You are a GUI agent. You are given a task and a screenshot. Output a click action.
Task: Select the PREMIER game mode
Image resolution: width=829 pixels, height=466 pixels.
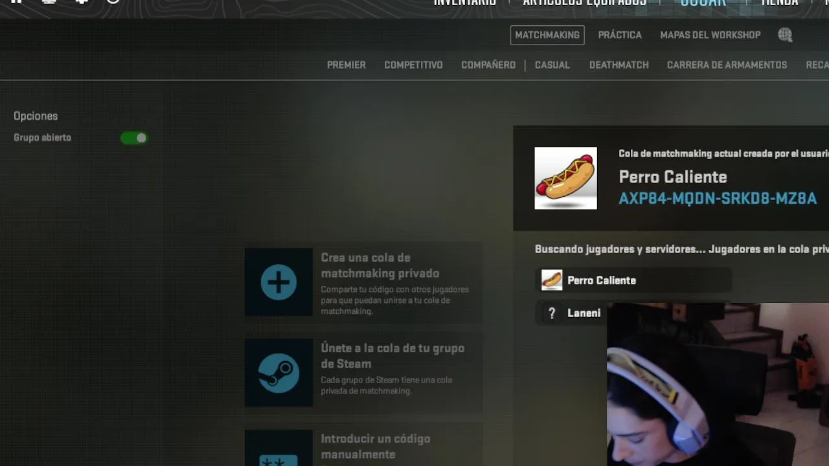pos(346,65)
